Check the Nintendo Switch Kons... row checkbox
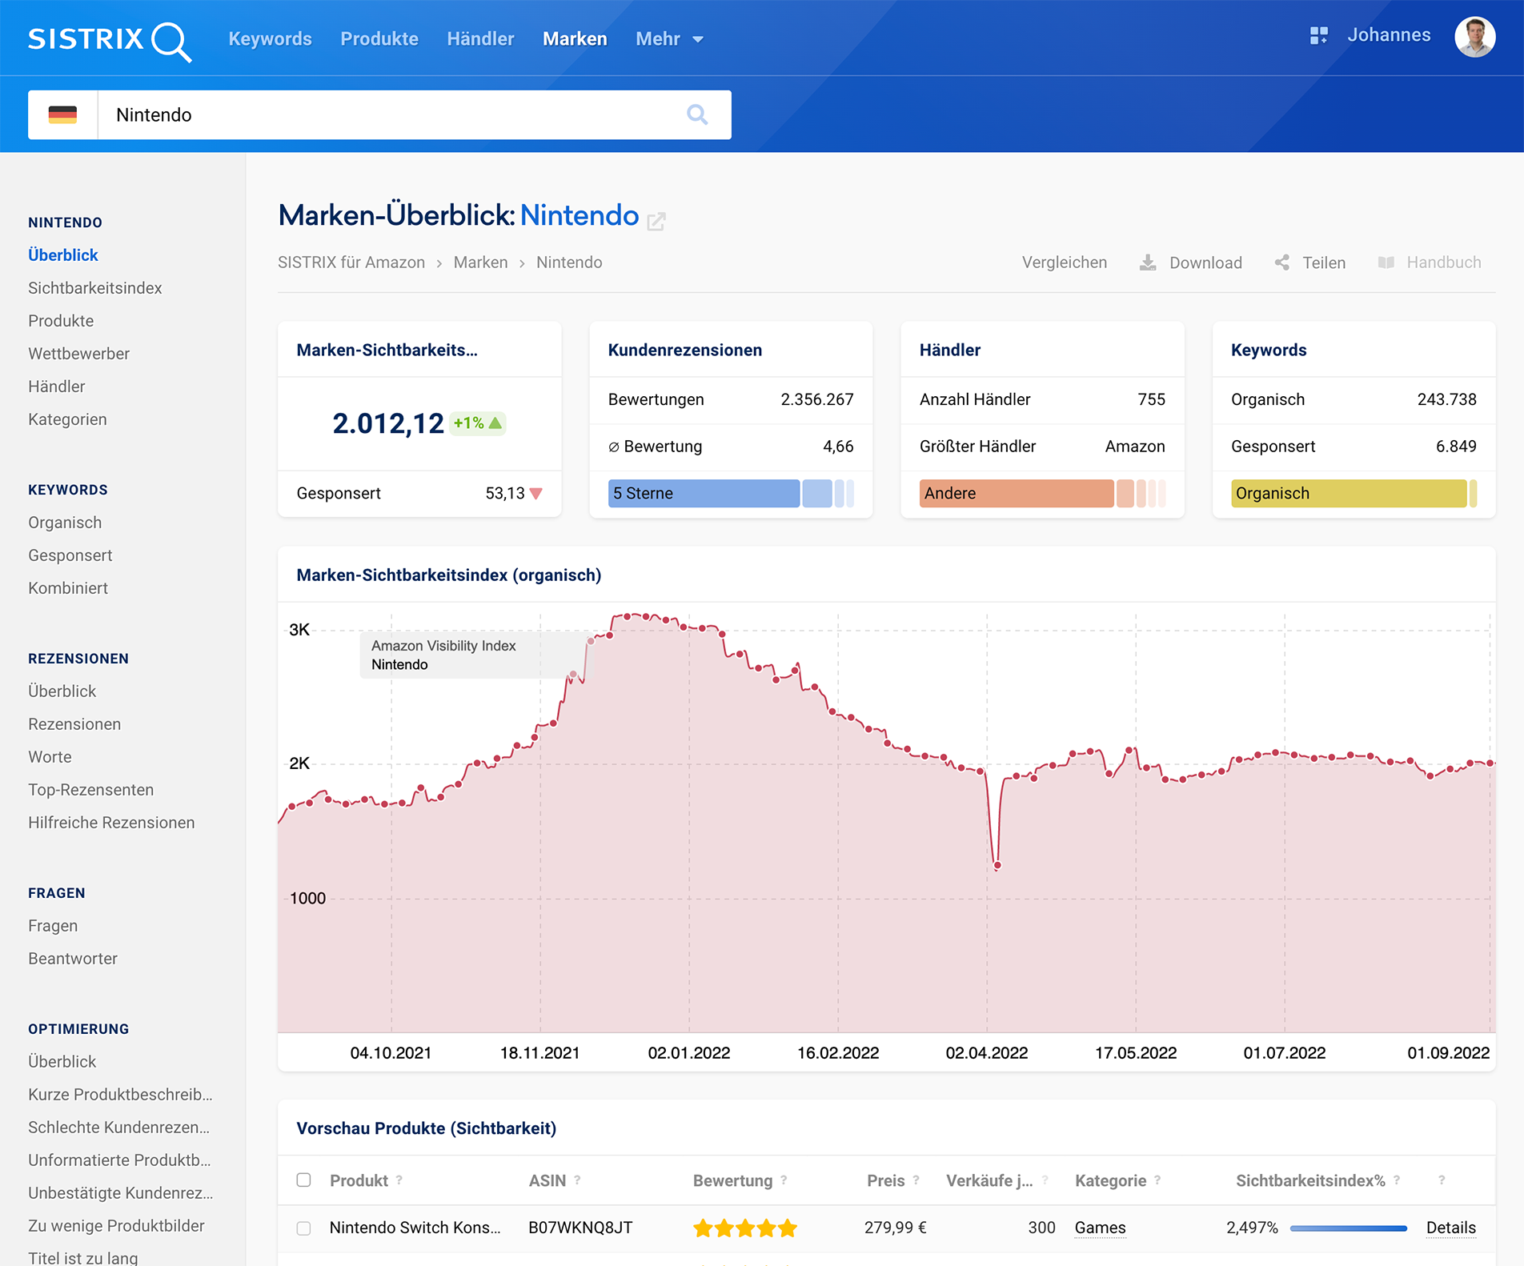The height and width of the screenshot is (1266, 1524). [303, 1228]
